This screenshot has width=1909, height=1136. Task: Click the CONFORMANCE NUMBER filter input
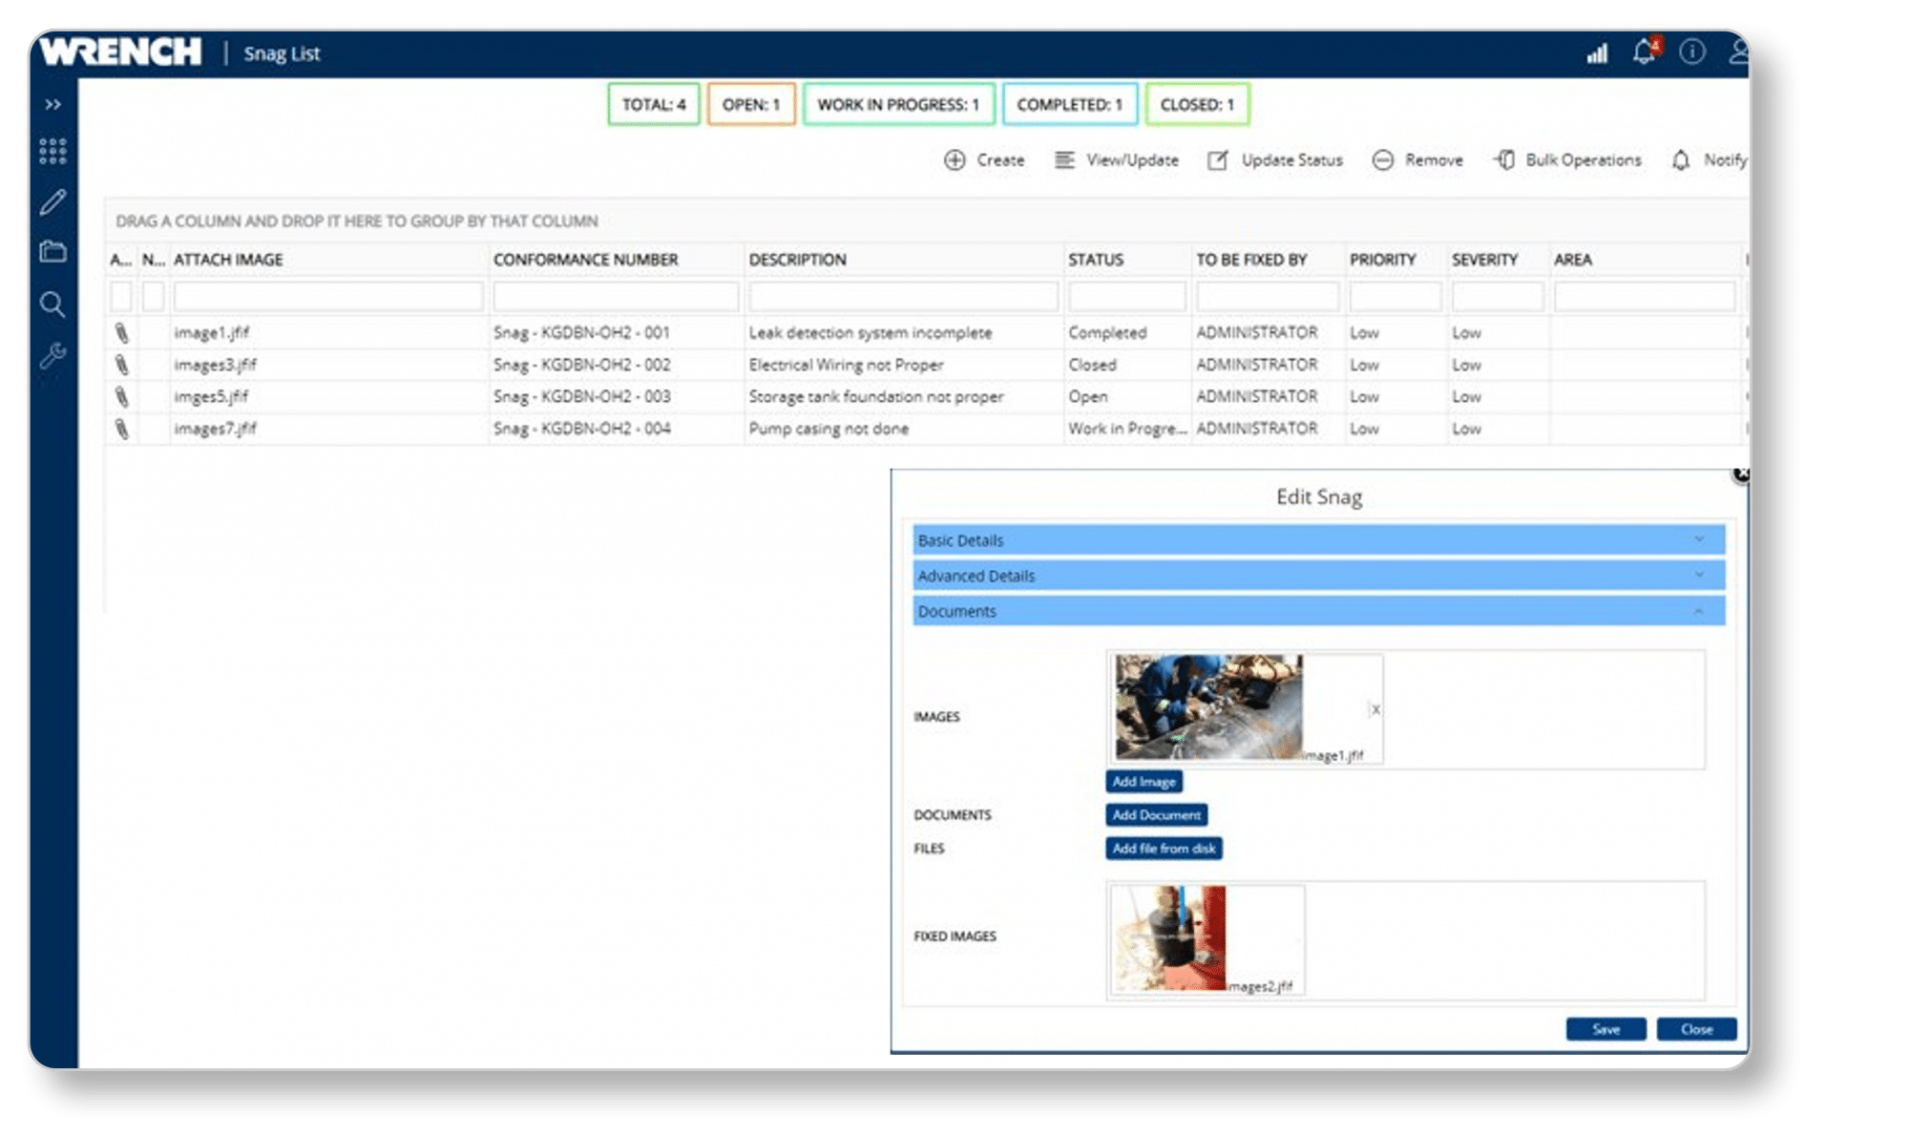coord(616,296)
